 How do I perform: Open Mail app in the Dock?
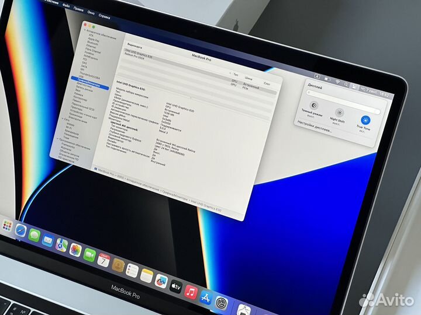click(48, 240)
